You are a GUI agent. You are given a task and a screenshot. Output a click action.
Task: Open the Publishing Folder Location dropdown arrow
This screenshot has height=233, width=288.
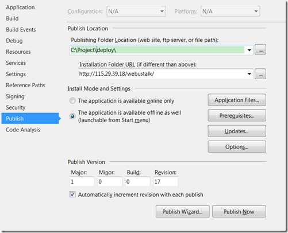pyautogui.click(x=249, y=50)
